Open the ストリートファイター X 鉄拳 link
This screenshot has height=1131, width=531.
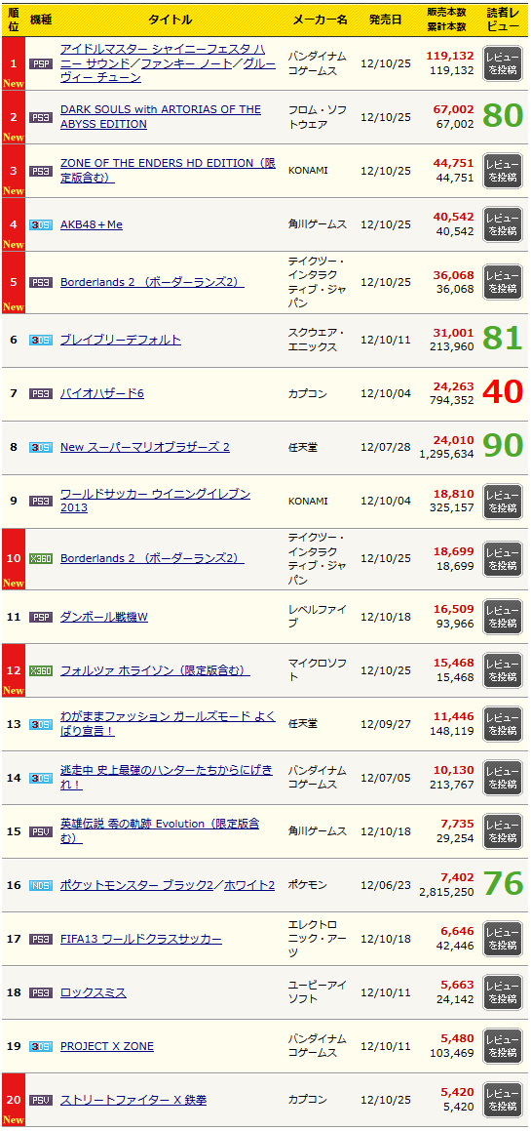click(133, 1100)
